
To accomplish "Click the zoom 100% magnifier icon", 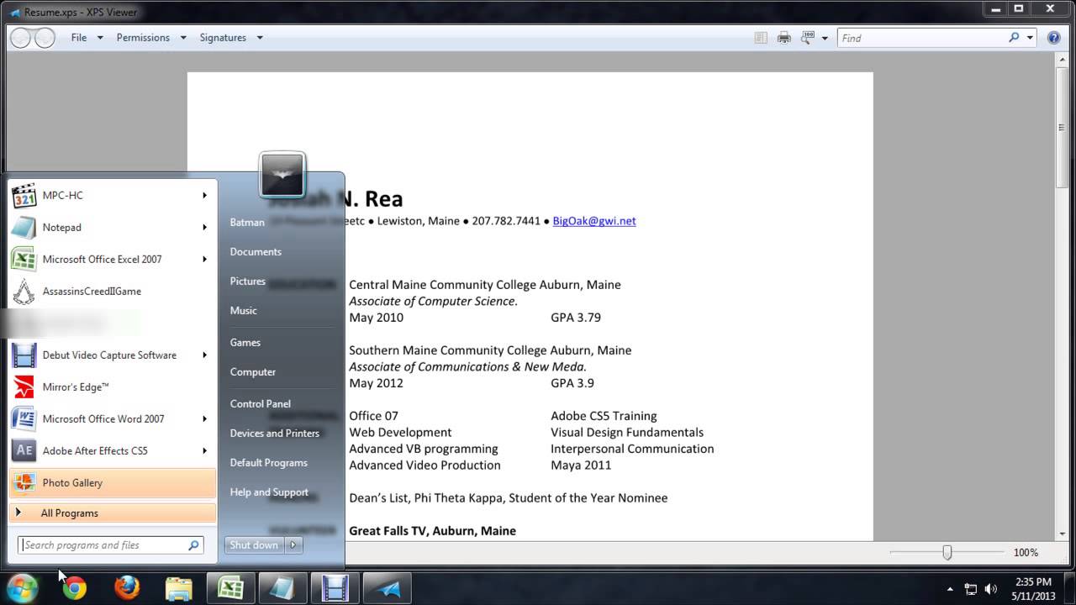I will pyautogui.click(x=808, y=38).
